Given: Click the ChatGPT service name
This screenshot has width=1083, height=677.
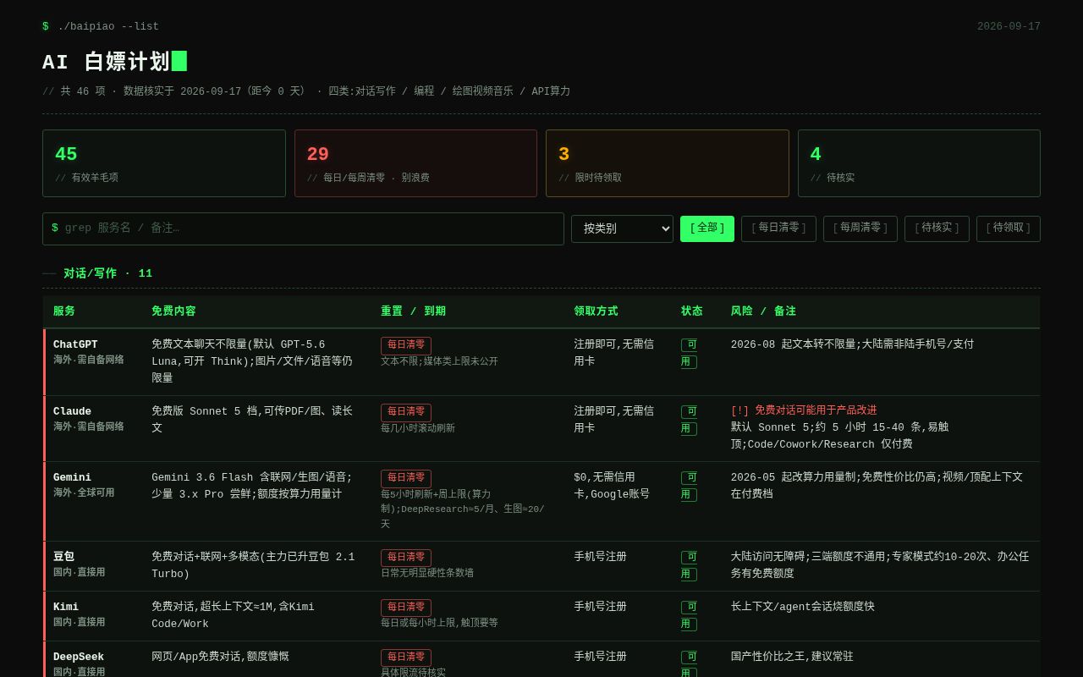Looking at the screenshot, I should click(x=75, y=344).
